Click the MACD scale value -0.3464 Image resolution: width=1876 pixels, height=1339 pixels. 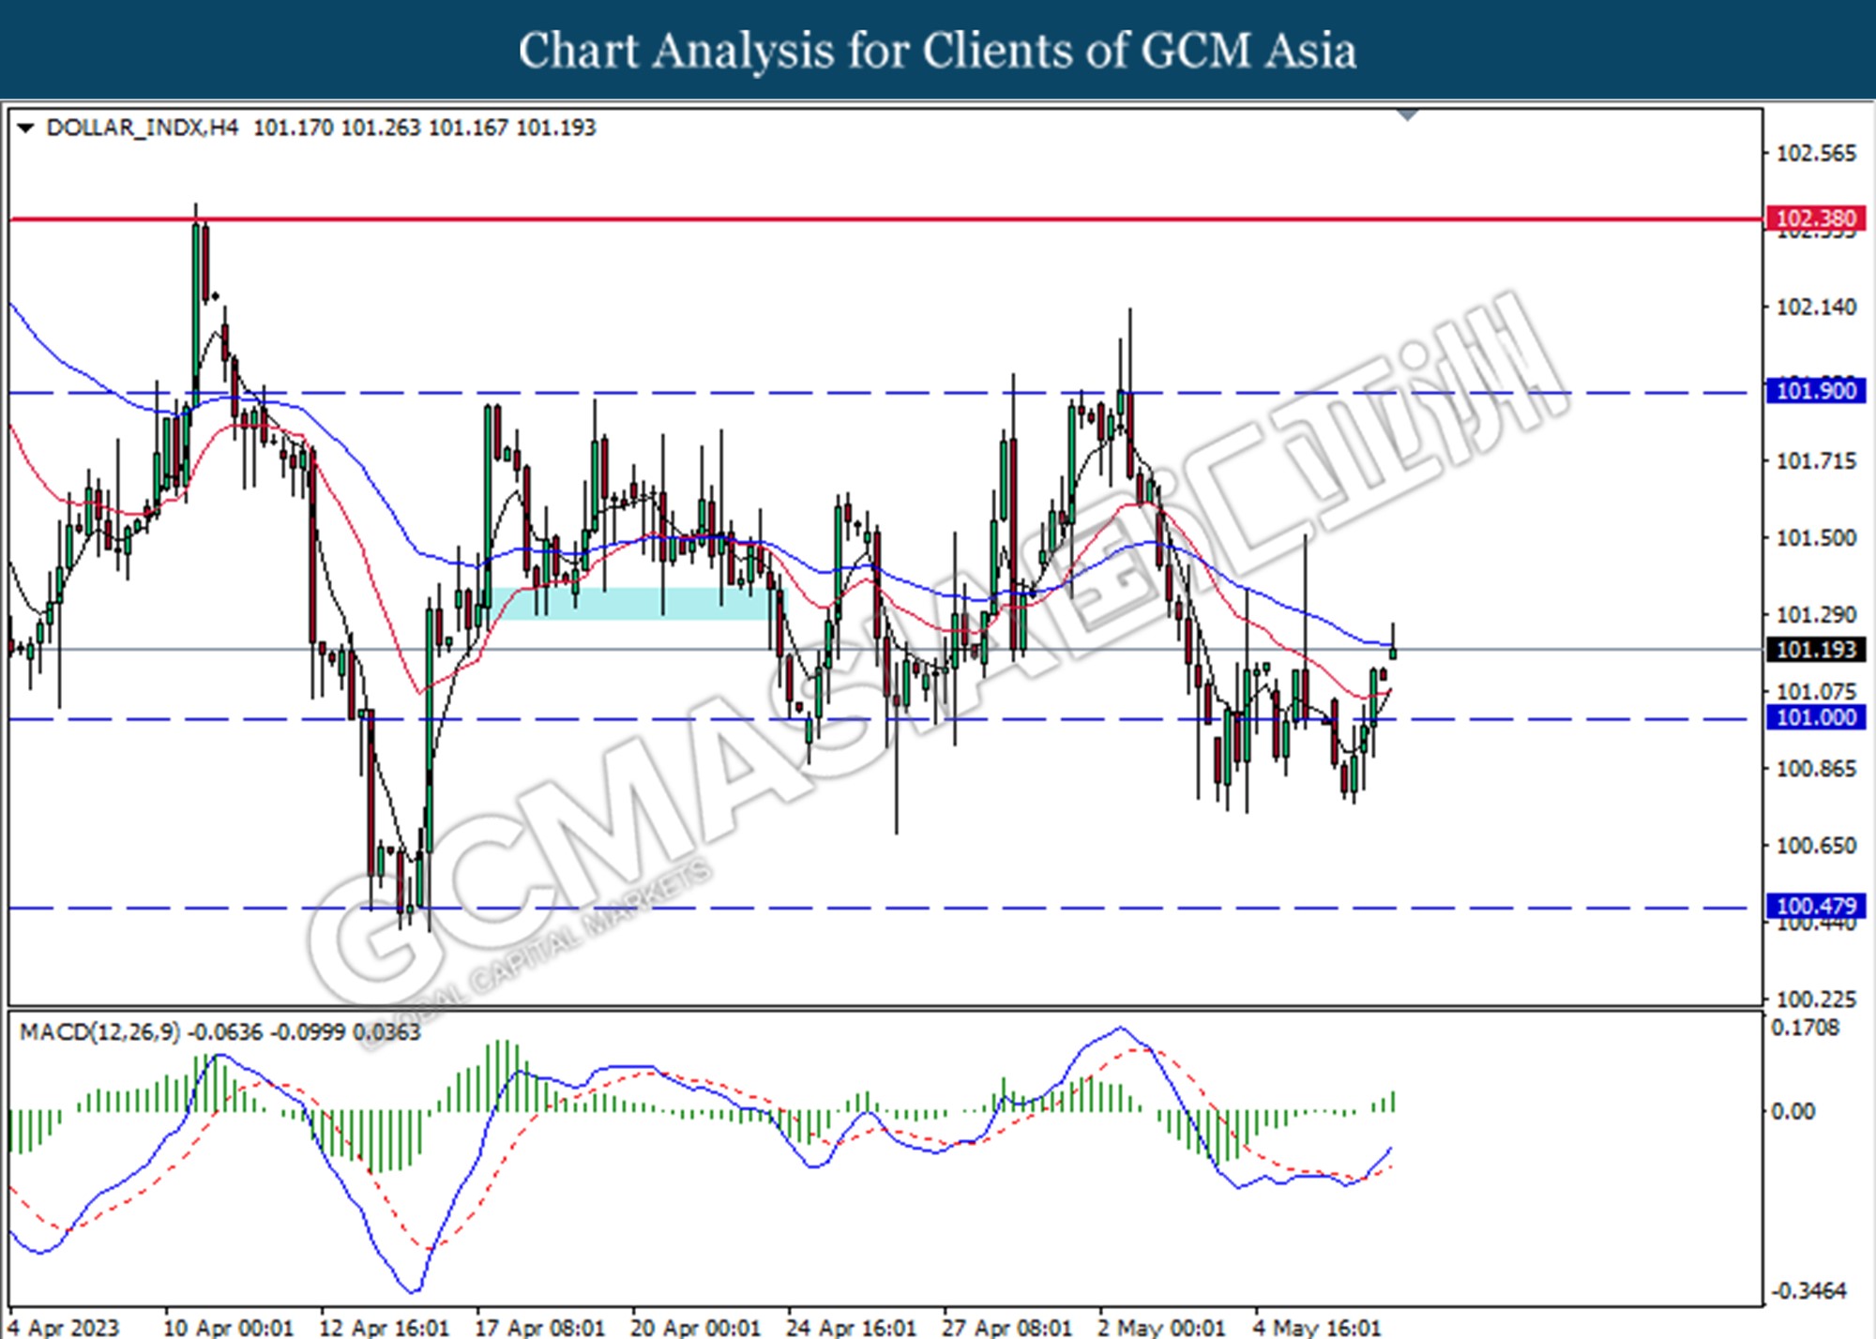tap(1808, 1290)
